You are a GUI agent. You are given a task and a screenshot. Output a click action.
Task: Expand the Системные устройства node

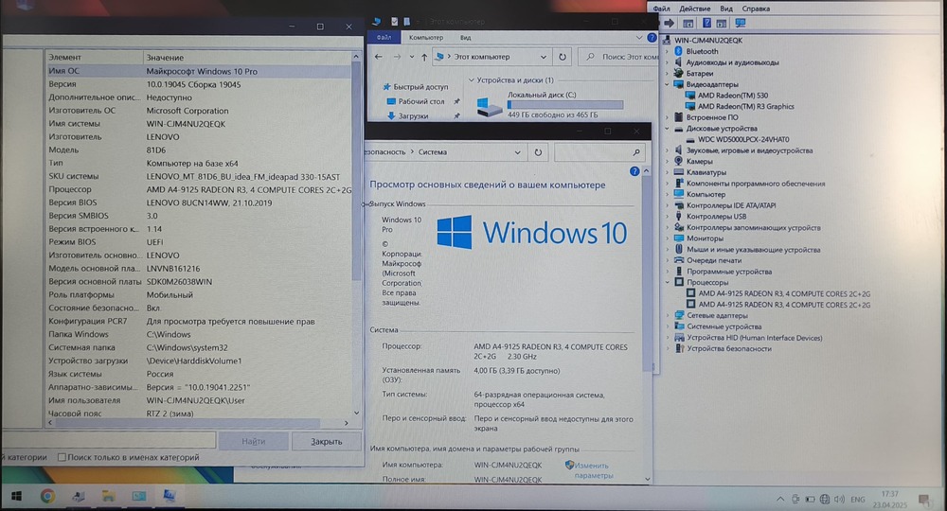click(x=668, y=326)
